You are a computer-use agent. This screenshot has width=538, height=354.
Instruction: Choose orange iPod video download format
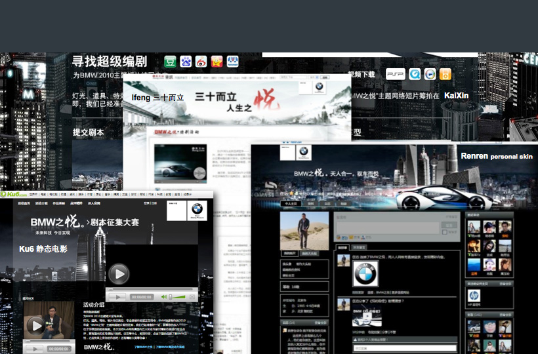coord(445,74)
